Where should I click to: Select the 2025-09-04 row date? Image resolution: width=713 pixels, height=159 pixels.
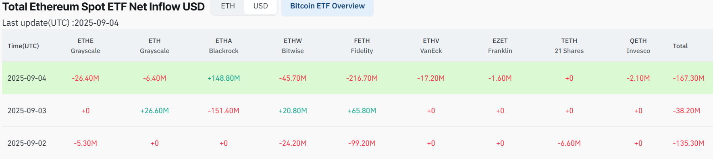[x=27, y=78]
